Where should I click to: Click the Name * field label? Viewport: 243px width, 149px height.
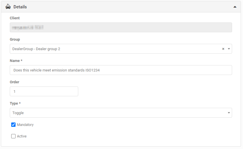coord(16,61)
